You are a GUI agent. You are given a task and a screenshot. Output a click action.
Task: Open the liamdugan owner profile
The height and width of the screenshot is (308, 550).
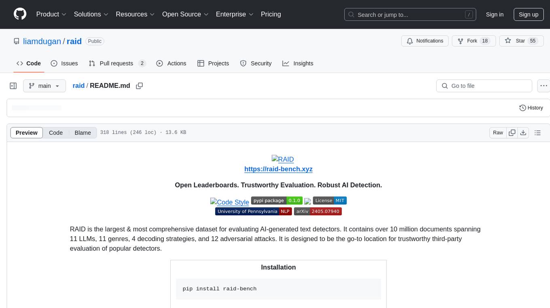coord(42,41)
